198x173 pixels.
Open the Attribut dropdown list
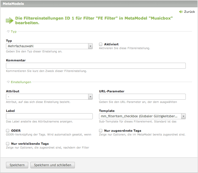click(49, 97)
